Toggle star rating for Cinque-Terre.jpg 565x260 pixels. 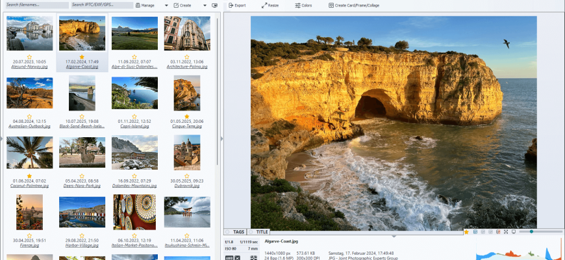pyautogui.click(x=186, y=116)
